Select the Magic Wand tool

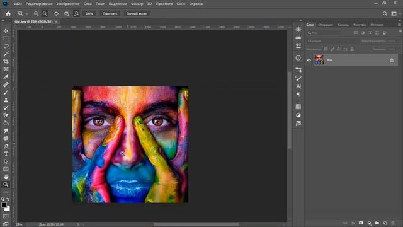[6, 54]
